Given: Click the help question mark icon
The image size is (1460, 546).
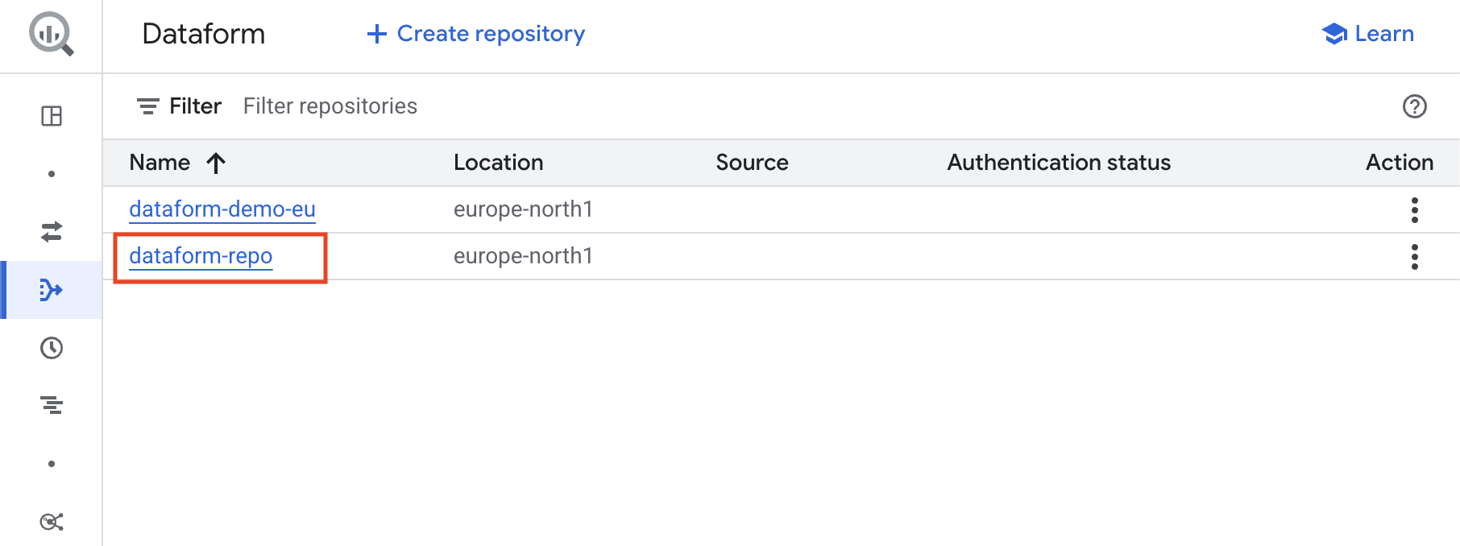Looking at the screenshot, I should pyautogui.click(x=1414, y=106).
